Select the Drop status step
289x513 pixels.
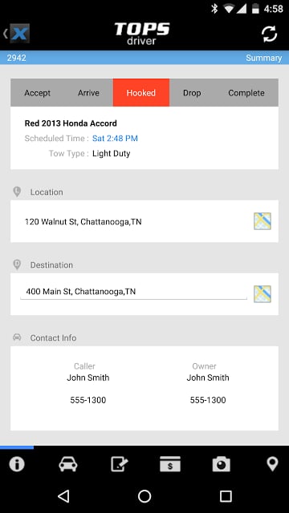pyautogui.click(x=192, y=93)
